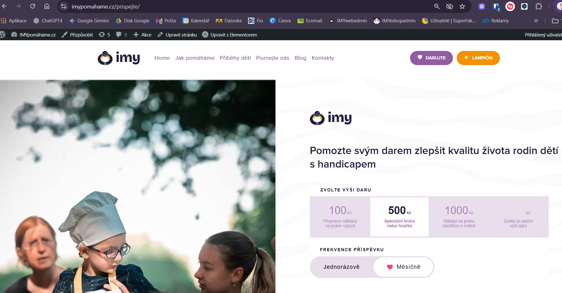Open the Poznejte nás navigation link

click(273, 58)
